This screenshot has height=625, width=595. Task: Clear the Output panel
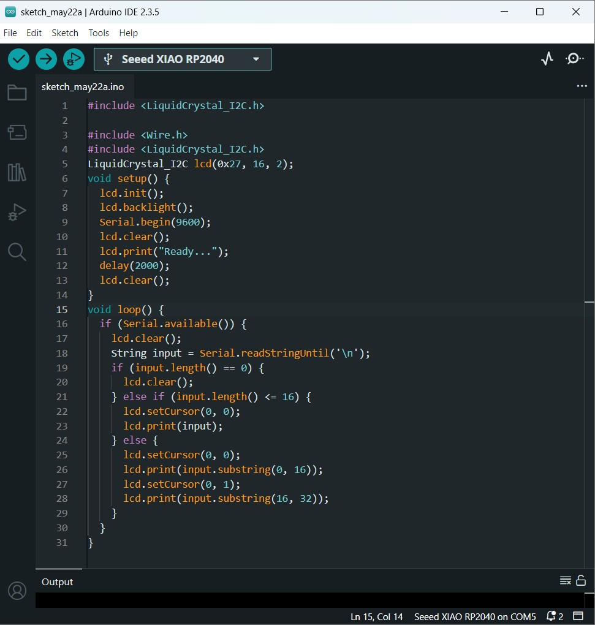click(x=566, y=580)
